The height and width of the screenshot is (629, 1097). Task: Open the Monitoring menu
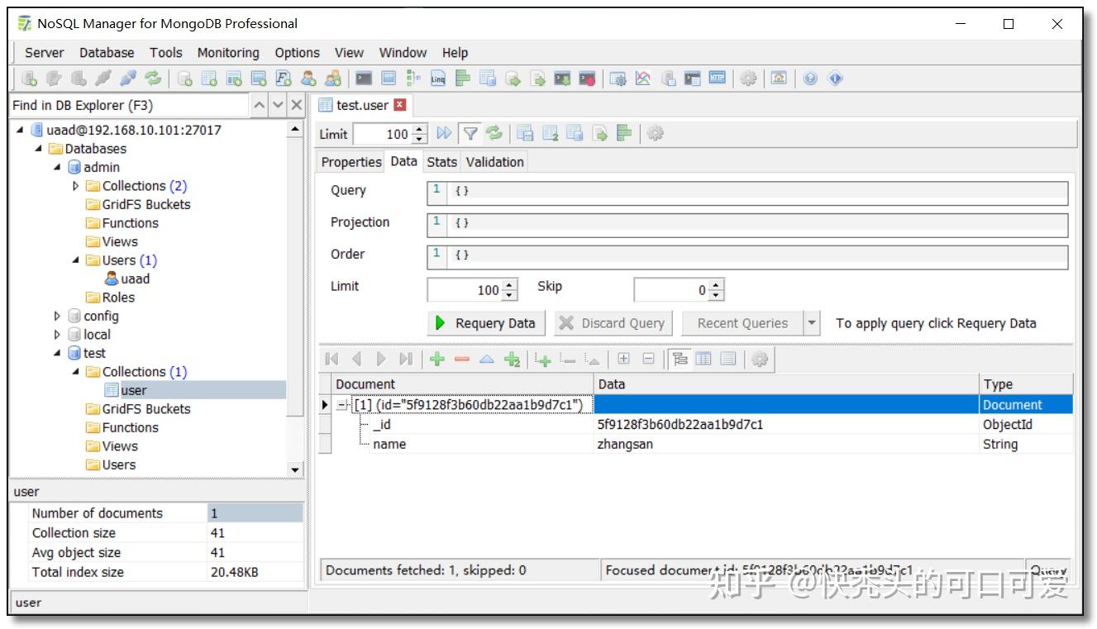pyautogui.click(x=227, y=52)
